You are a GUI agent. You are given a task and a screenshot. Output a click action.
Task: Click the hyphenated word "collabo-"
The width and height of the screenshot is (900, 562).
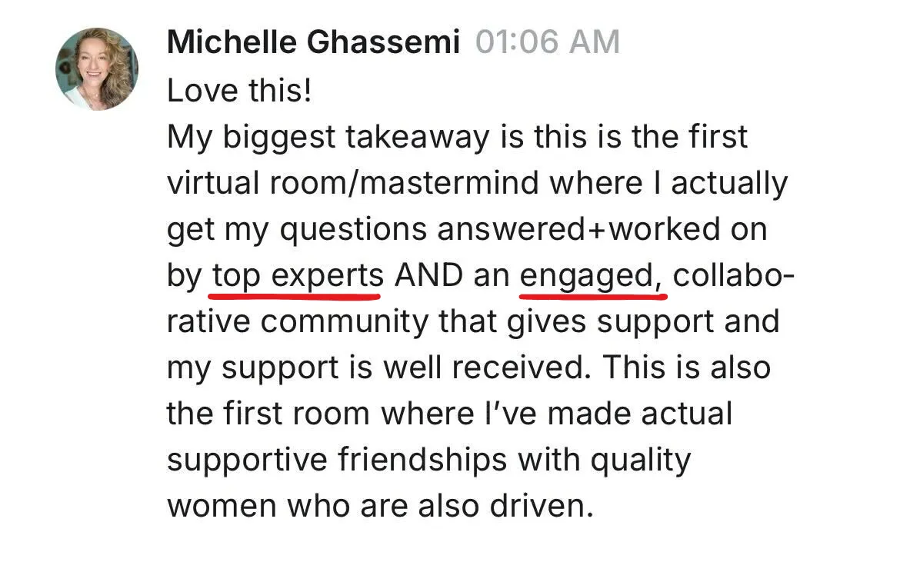(x=733, y=275)
